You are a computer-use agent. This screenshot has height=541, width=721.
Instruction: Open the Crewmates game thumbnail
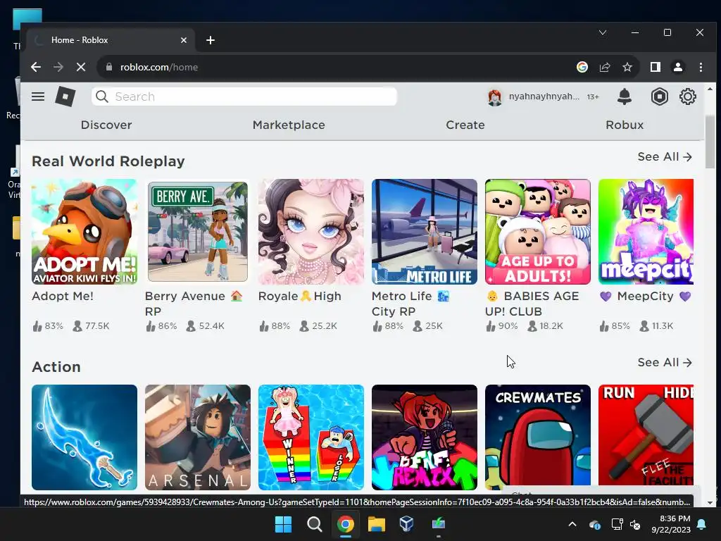(538, 436)
